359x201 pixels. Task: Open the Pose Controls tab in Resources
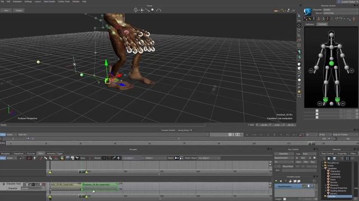pyautogui.click(x=328, y=154)
